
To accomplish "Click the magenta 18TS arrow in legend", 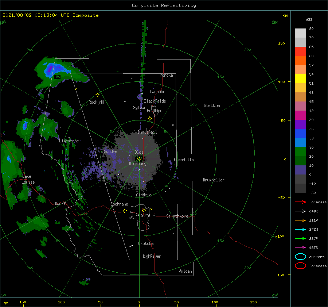I will point(300,248).
